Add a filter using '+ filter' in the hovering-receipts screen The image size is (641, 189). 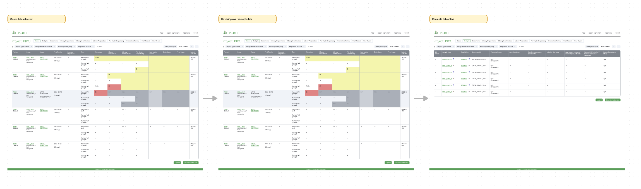pos(311,47)
